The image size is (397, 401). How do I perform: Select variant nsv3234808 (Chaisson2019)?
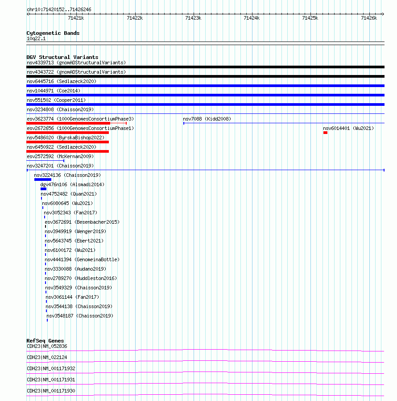(x=60, y=109)
